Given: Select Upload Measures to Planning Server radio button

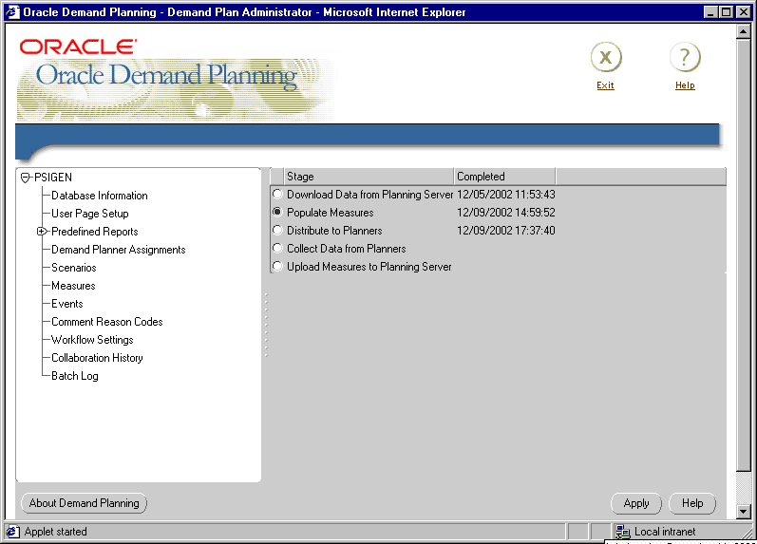Looking at the screenshot, I should pos(277,266).
